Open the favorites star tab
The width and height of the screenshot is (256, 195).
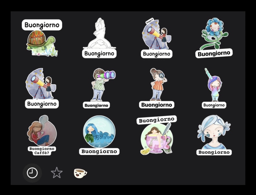click(57, 173)
